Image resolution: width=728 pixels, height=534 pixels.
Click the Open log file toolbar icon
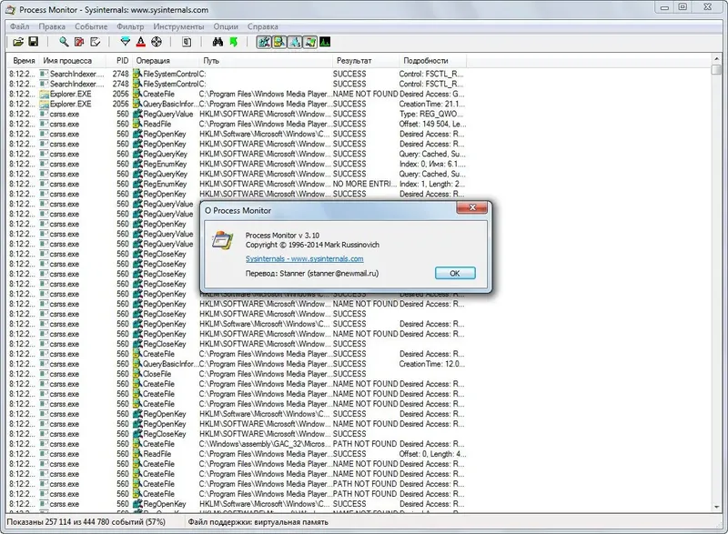[18, 42]
